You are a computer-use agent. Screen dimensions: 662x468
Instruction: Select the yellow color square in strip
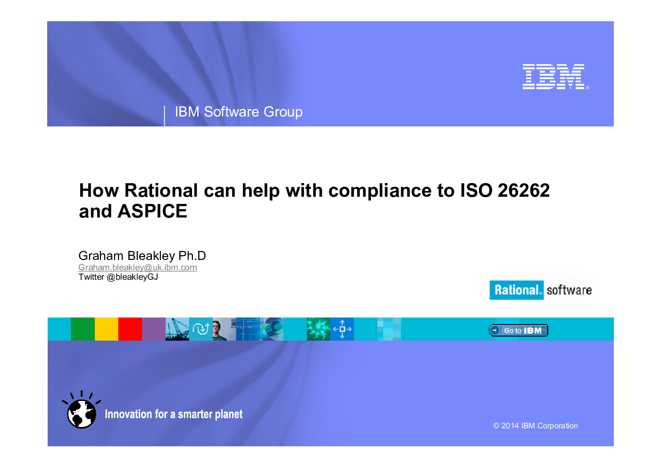pos(107,329)
